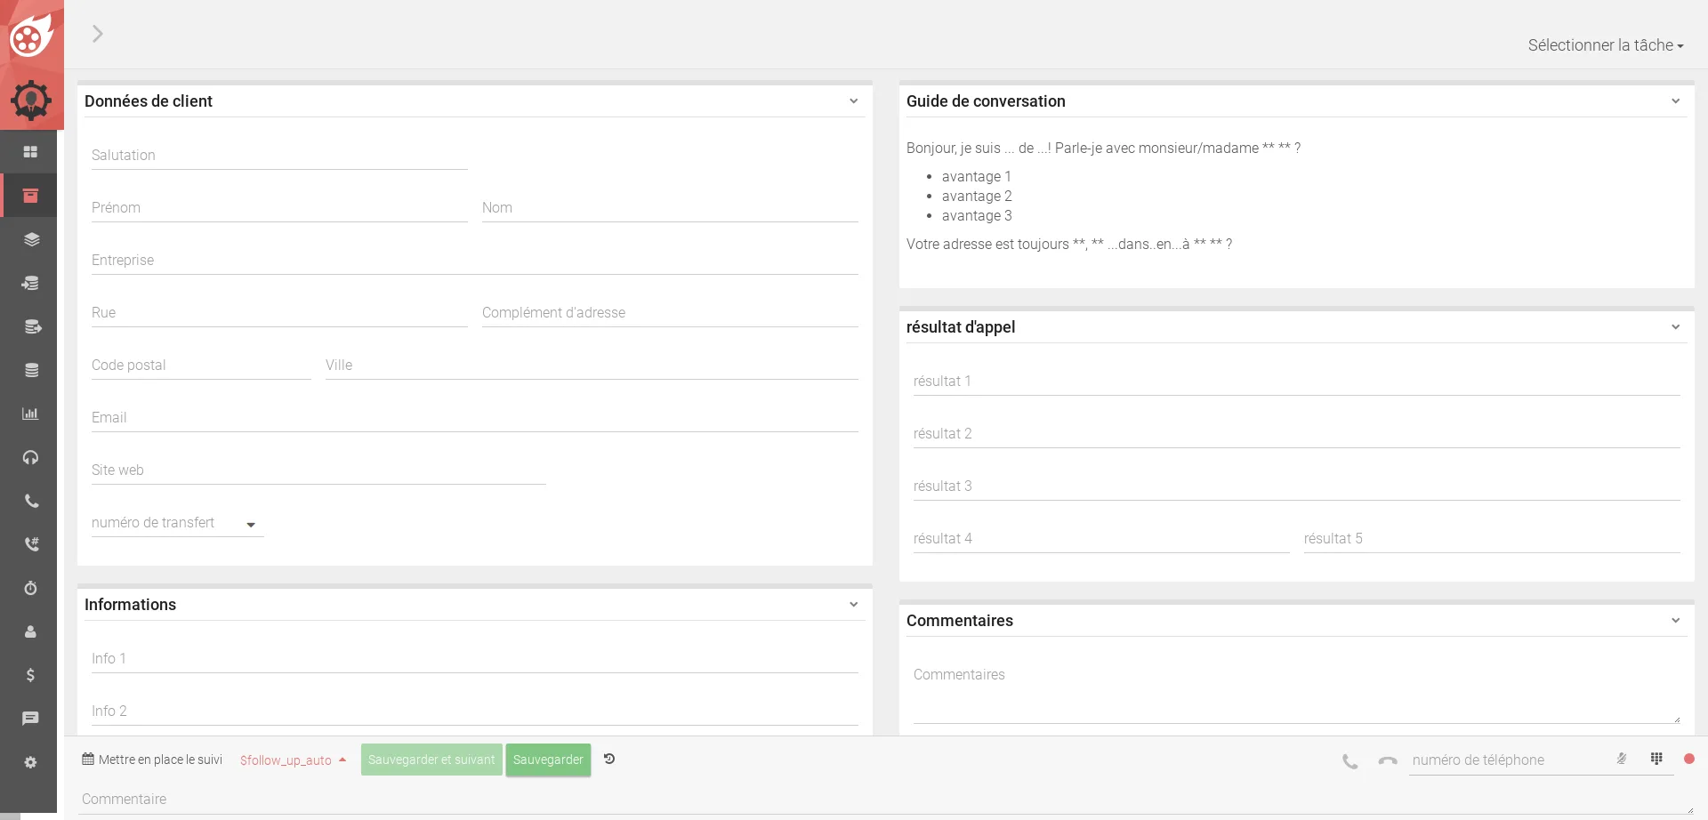Click the calendar icon beside follow-up
The width and height of the screenshot is (1708, 820).
click(88, 759)
